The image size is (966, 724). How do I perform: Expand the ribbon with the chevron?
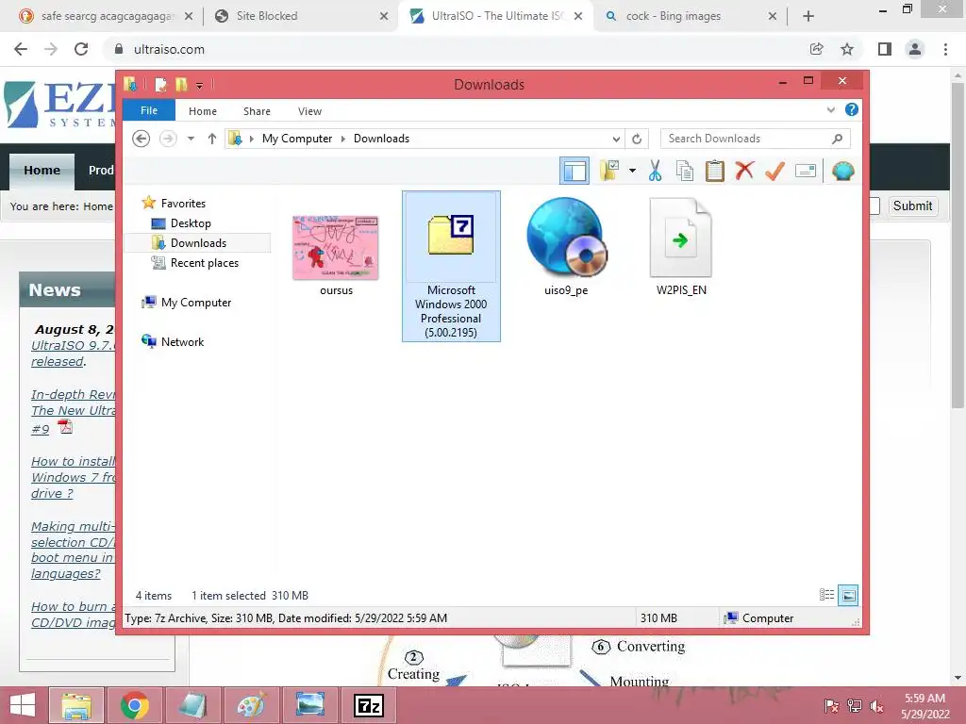click(x=830, y=109)
